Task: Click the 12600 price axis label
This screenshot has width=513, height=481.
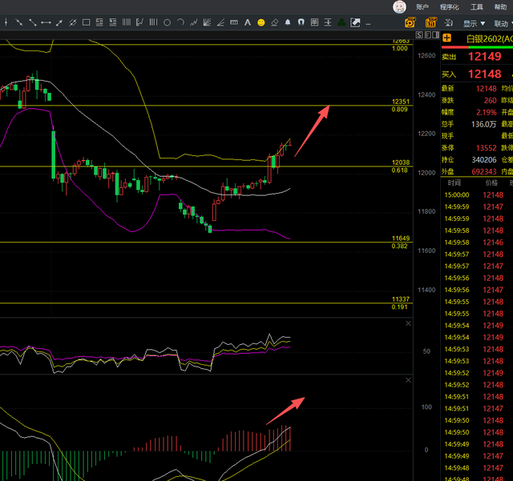Action: point(426,55)
